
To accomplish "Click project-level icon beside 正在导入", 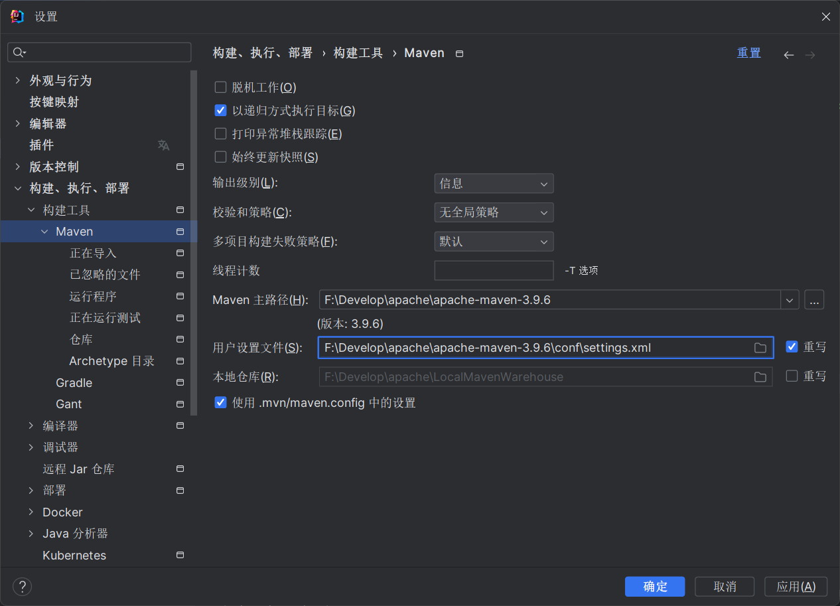I will pyautogui.click(x=180, y=253).
